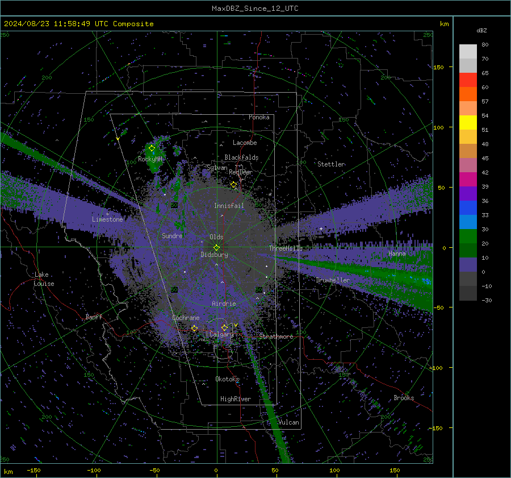Click the Airdrie city label
511x478 pixels.
pyautogui.click(x=224, y=304)
